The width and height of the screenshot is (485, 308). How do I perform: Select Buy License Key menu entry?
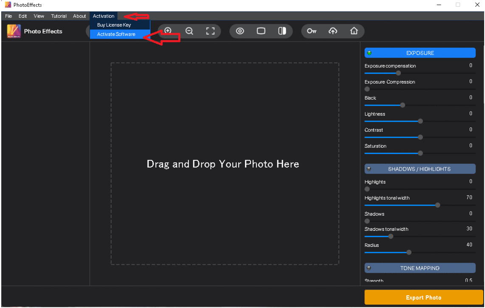(x=114, y=25)
